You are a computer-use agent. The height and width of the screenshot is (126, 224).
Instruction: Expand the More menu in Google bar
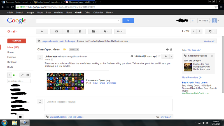pyautogui.click(x=109, y=13)
